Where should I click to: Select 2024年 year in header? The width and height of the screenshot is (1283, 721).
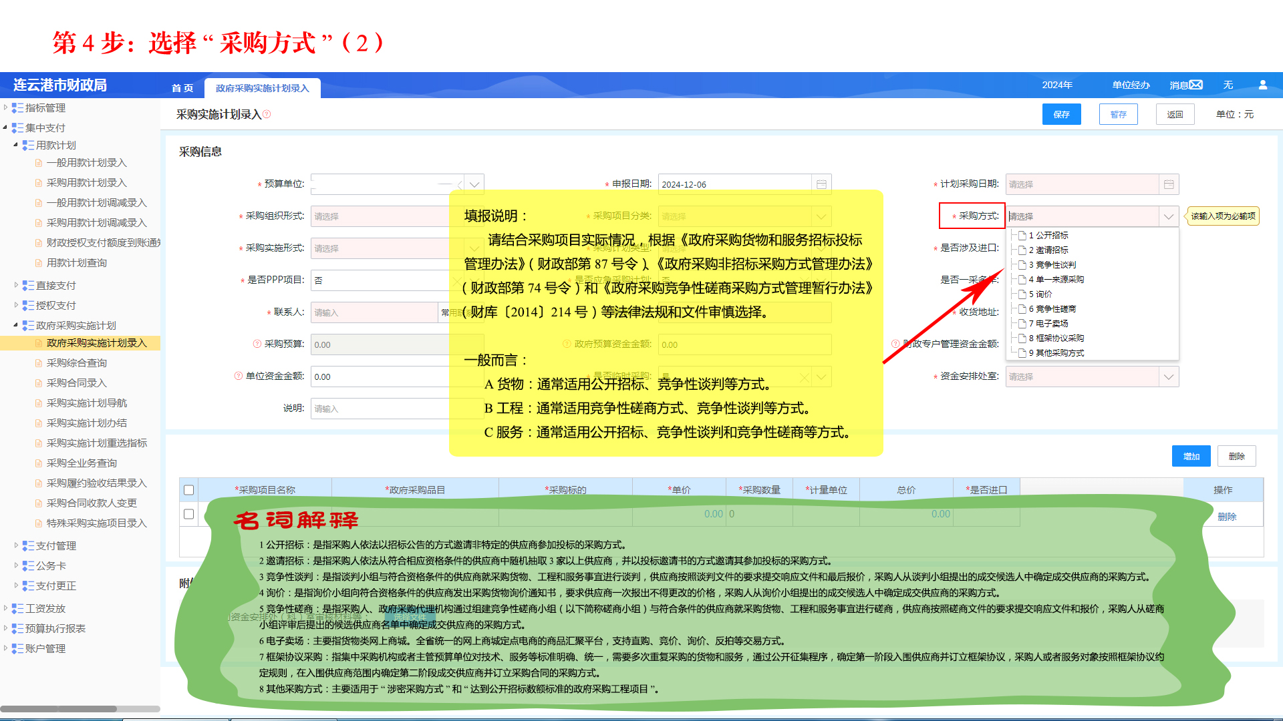tap(1057, 85)
